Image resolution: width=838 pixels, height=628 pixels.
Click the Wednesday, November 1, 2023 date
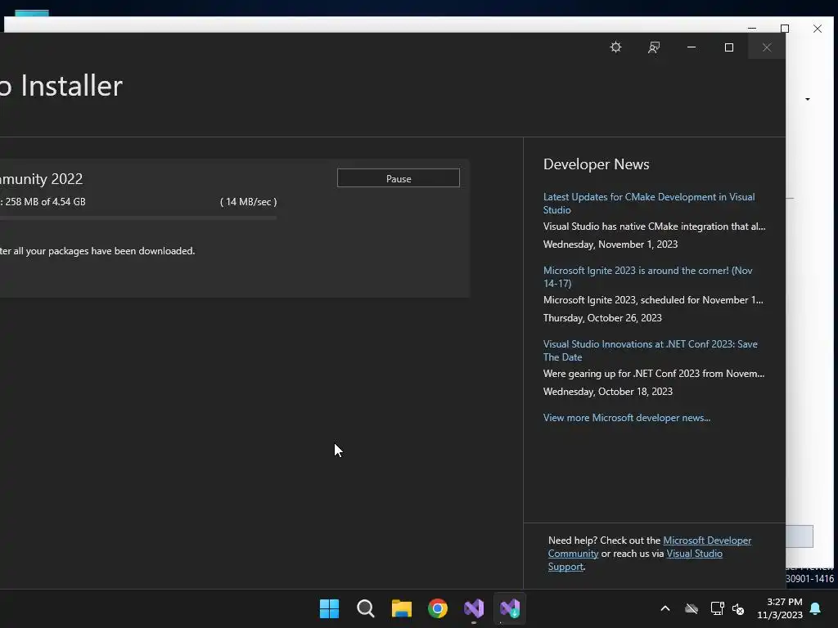click(x=610, y=244)
